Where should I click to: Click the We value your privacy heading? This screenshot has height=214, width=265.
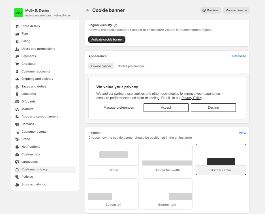tap(117, 87)
